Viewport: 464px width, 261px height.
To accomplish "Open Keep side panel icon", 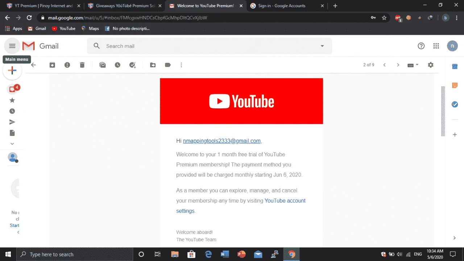I will tap(455, 86).
